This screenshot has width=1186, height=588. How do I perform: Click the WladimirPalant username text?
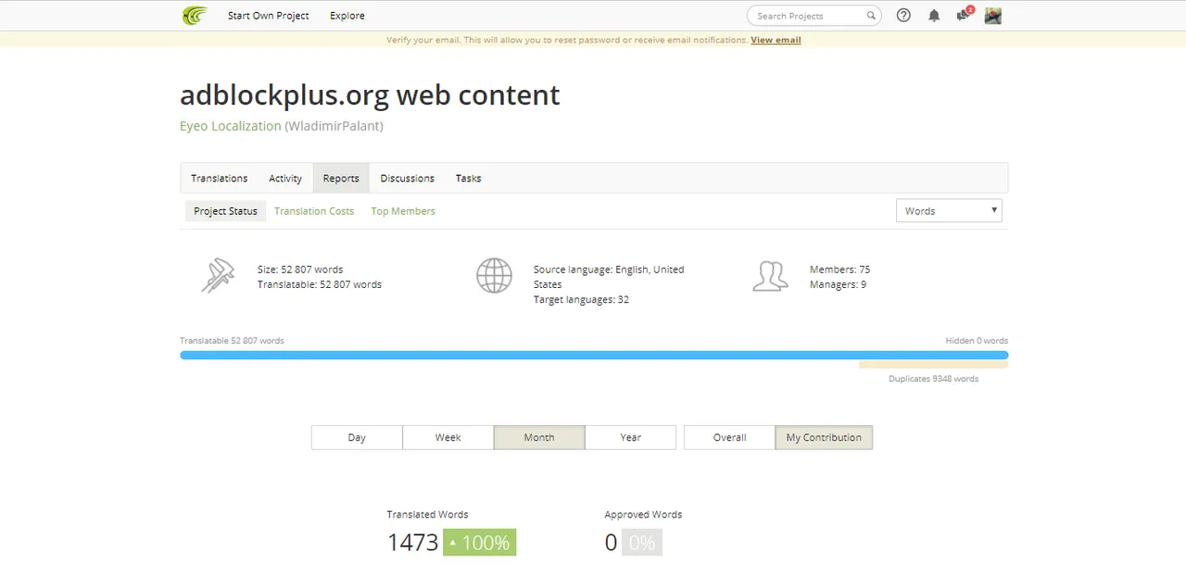pos(334,126)
